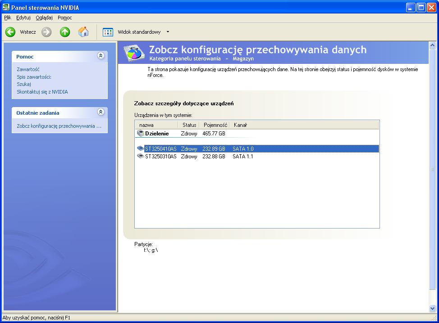Screen dimensions: 439x323
Task: Click the partitions text f:\; g:\
Action: pos(151,250)
